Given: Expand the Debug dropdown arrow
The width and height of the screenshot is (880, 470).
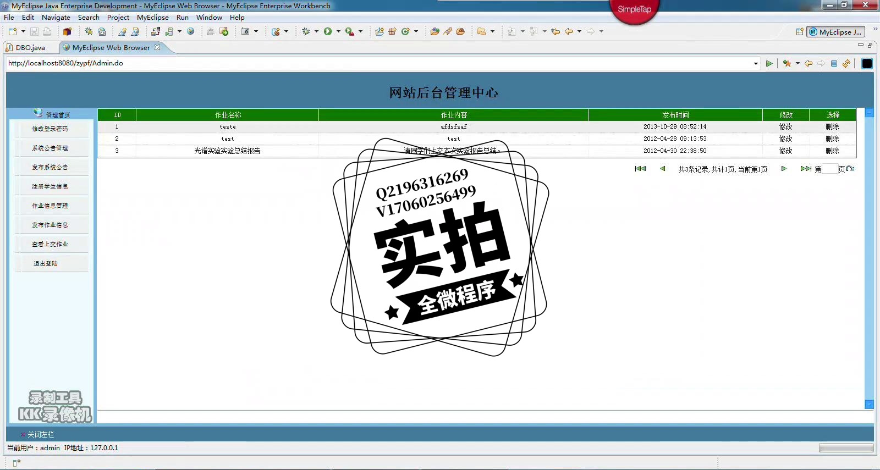Looking at the screenshot, I should (x=316, y=31).
